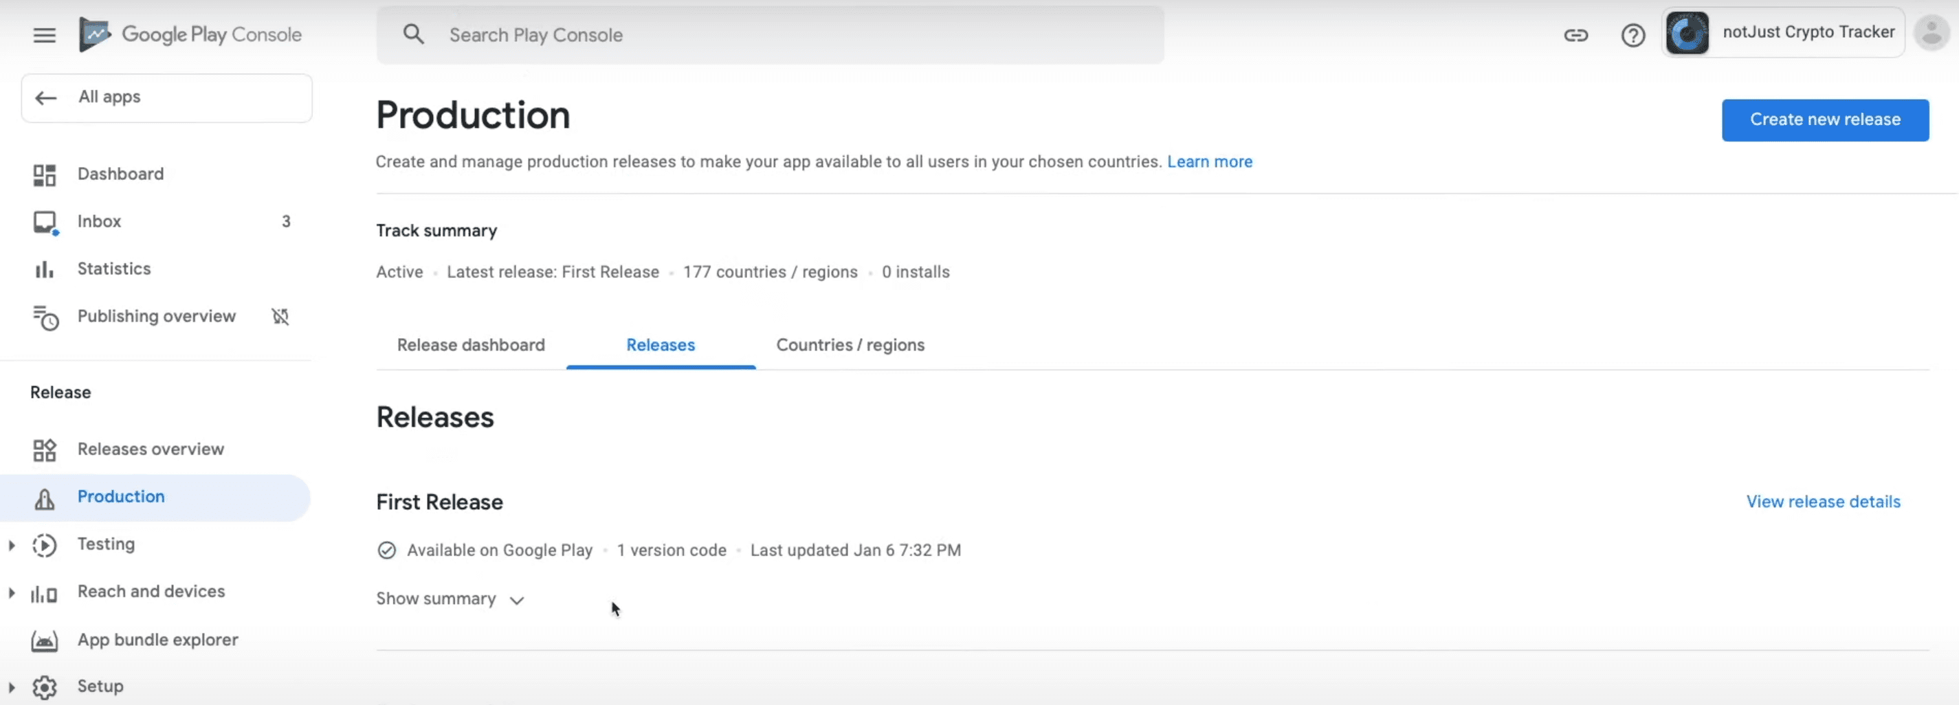Open the help question mark icon

pos(1632,35)
